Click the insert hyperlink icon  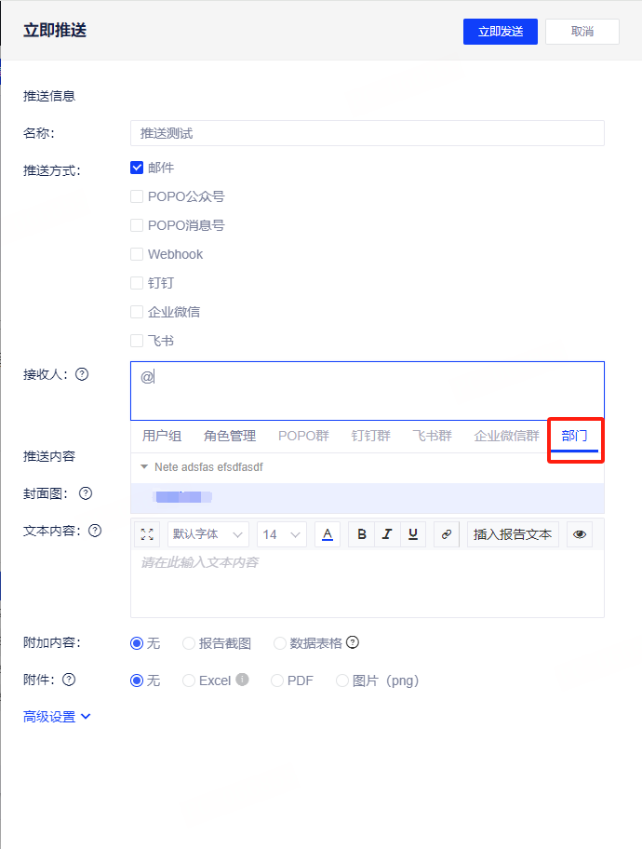(x=447, y=534)
